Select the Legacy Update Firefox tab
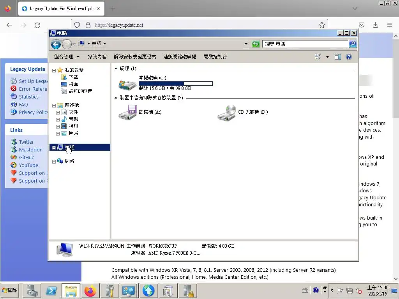The width and height of the screenshot is (399, 299). tap(61, 9)
